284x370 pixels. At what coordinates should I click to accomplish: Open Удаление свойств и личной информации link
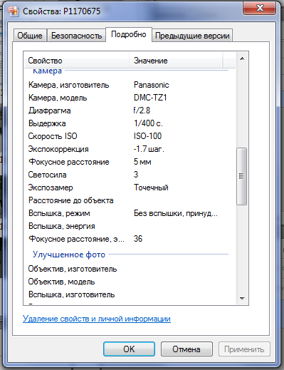click(x=97, y=319)
